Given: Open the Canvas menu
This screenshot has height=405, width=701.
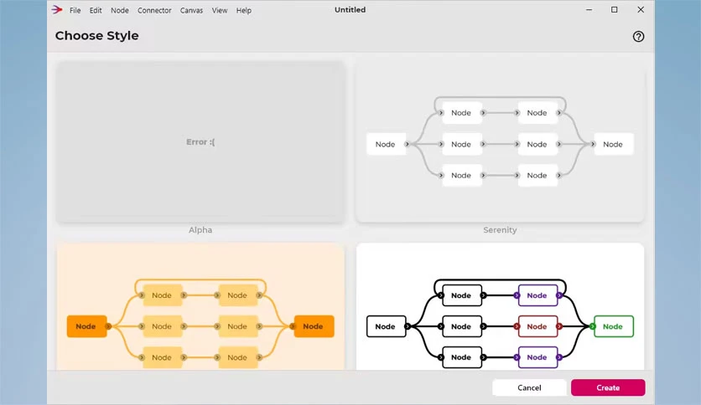Looking at the screenshot, I should click(x=191, y=10).
